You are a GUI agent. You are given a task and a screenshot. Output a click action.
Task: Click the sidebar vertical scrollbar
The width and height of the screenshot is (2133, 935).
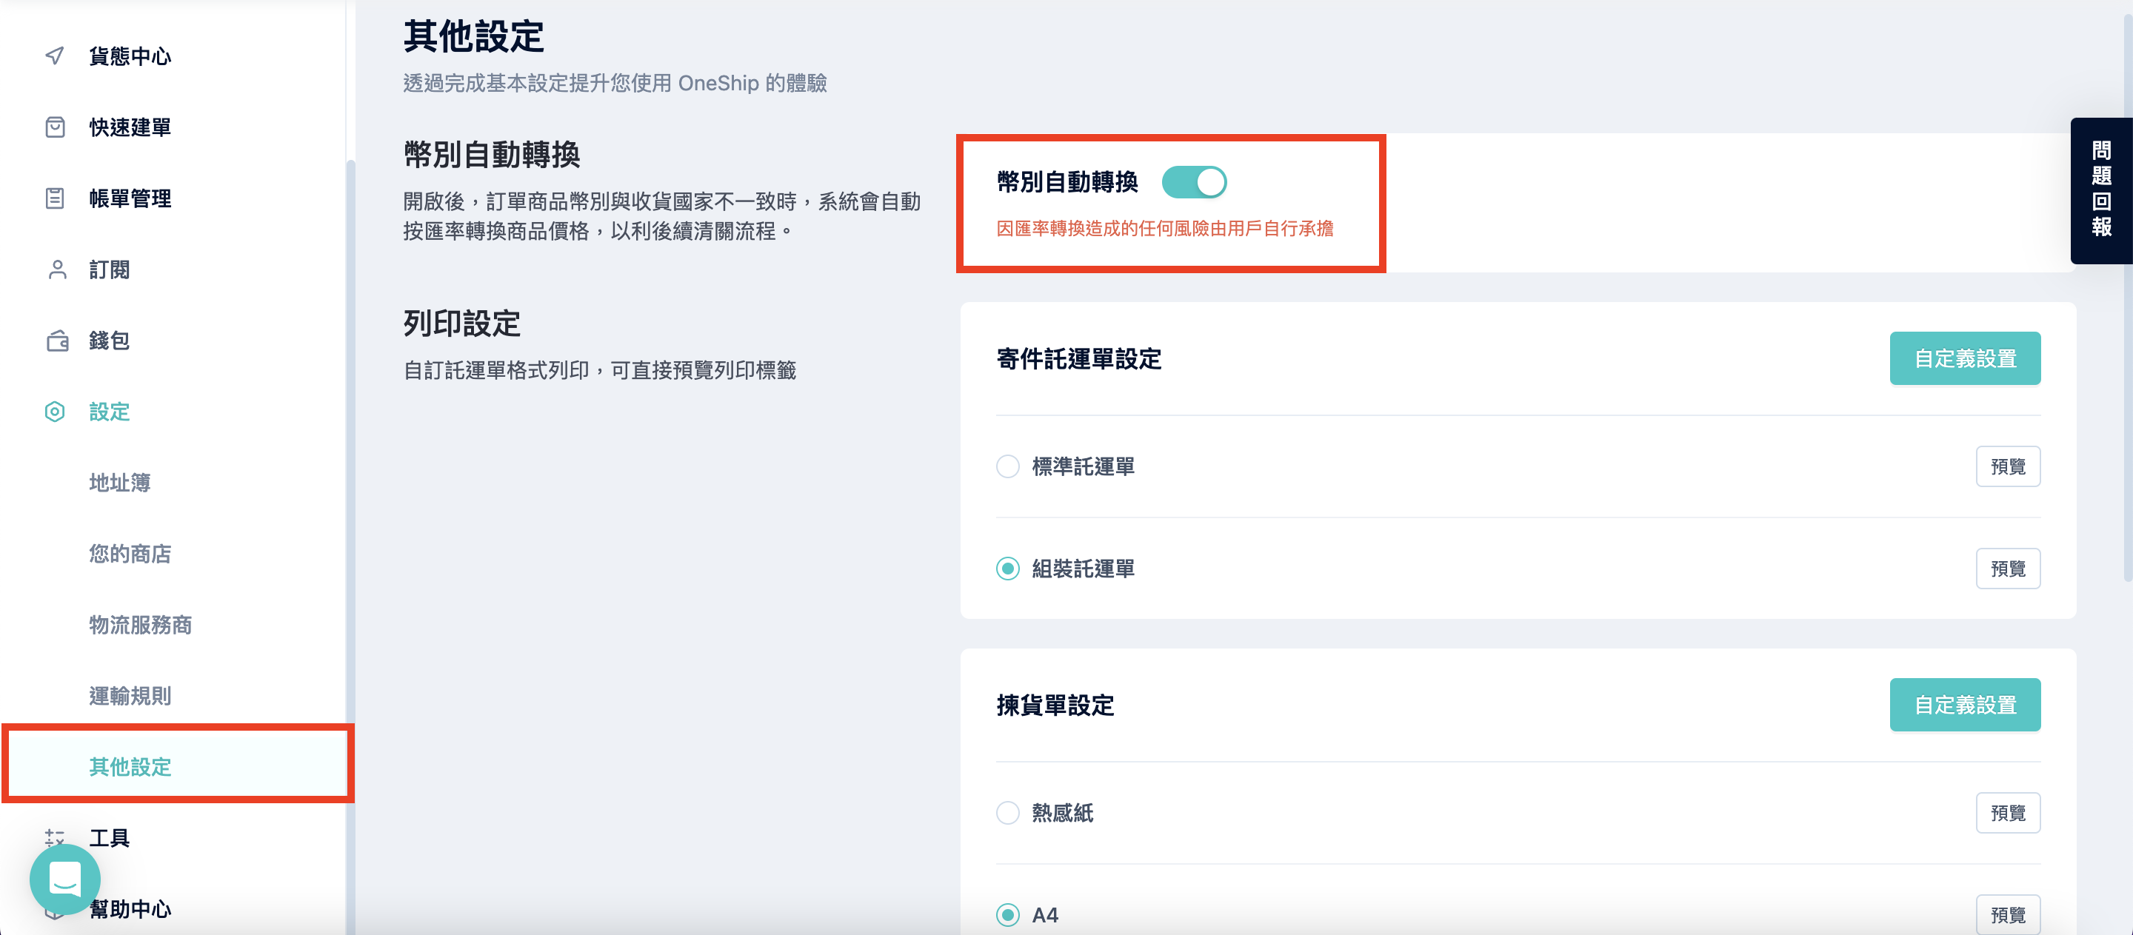(350, 546)
